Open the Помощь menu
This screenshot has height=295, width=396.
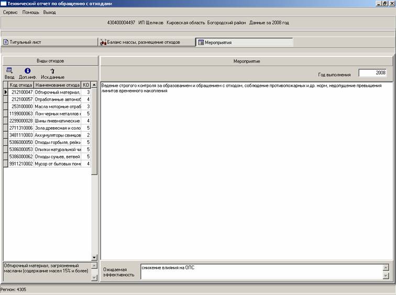[x=30, y=12]
